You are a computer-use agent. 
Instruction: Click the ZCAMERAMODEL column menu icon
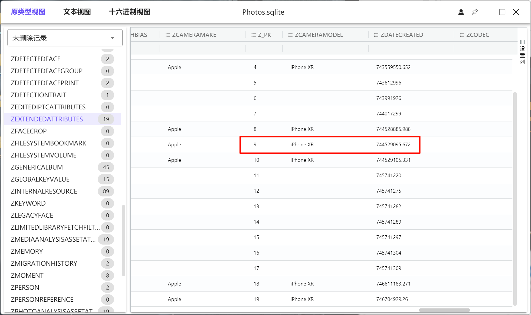[290, 35]
